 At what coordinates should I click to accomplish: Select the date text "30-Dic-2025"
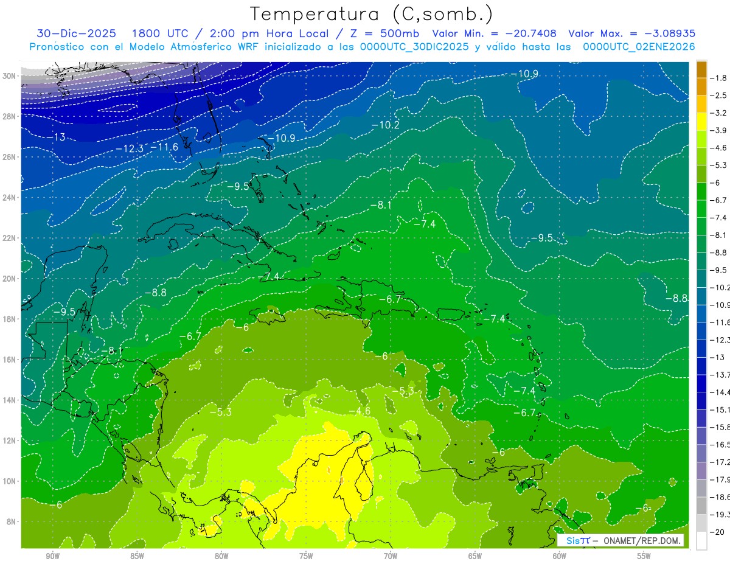point(76,33)
